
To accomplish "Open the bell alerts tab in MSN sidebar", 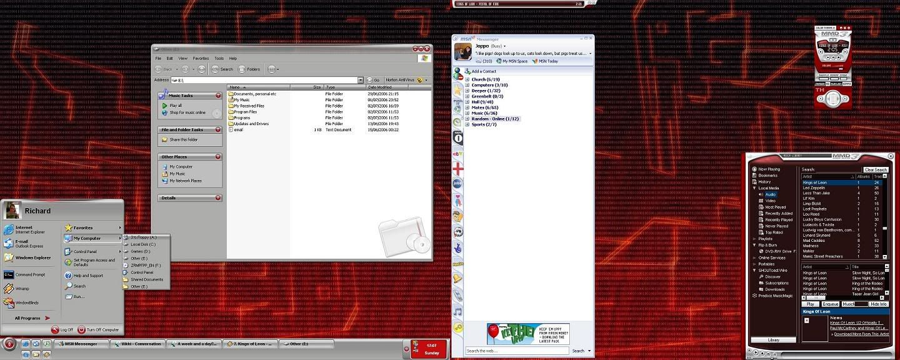I will (457, 279).
